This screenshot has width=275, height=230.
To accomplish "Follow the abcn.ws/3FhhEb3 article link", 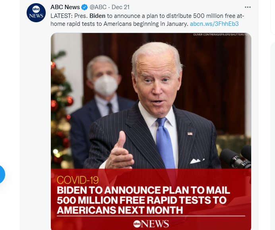I will pos(214,24).
